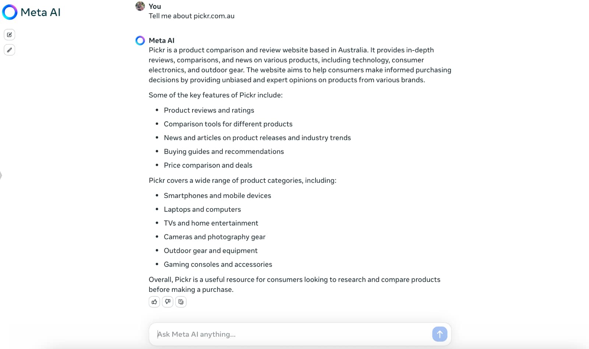Click the "Meta AI" header wordmark
The height and width of the screenshot is (349, 589).
point(40,12)
